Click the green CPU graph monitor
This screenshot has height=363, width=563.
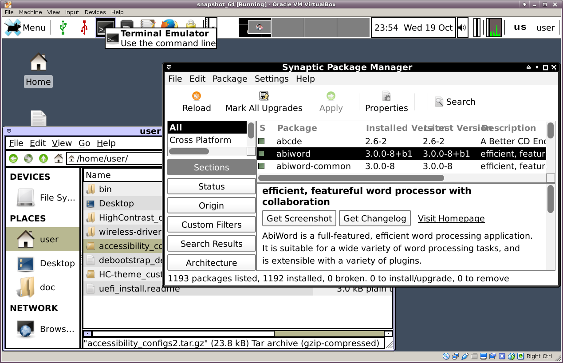point(494,28)
